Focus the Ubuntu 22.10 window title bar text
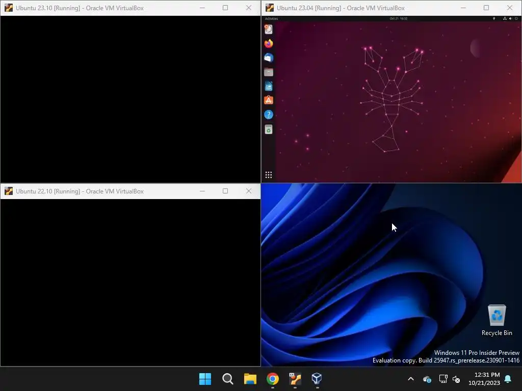 [x=80, y=191]
